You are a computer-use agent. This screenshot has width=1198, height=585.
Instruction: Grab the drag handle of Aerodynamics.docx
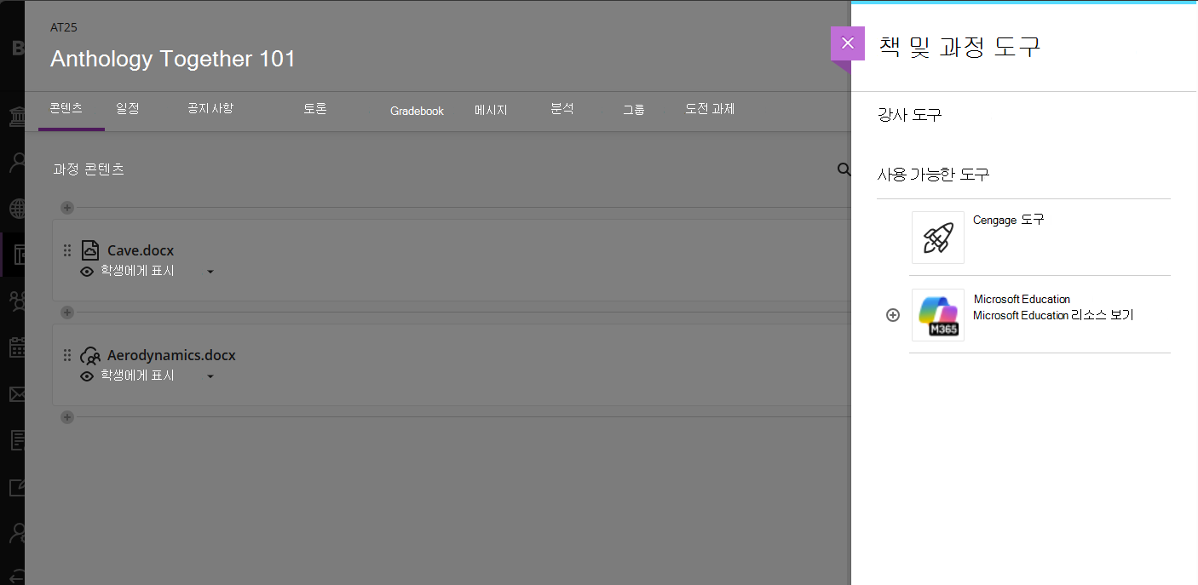click(x=67, y=355)
